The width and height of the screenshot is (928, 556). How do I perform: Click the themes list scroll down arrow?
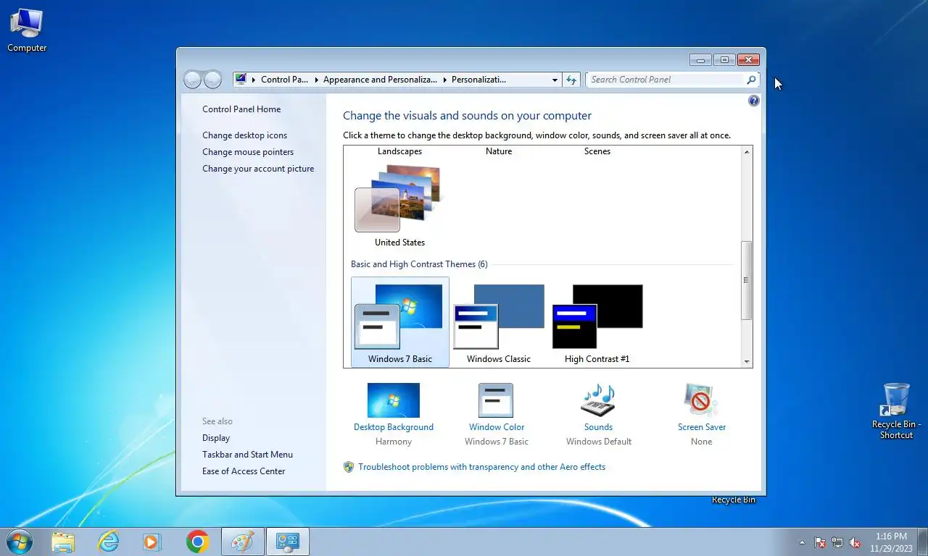[x=746, y=361]
